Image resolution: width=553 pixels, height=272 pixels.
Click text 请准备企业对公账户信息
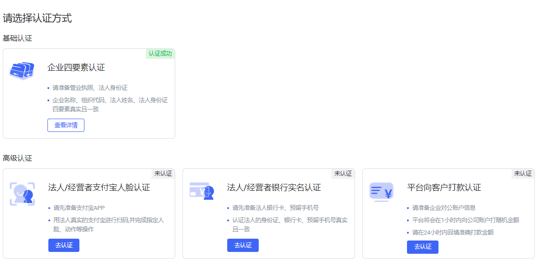pyautogui.click(x=444, y=208)
